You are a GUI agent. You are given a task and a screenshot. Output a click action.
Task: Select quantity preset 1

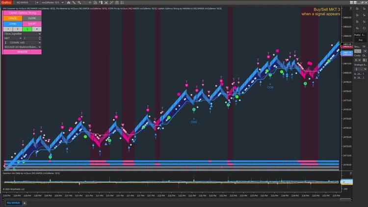click(8, 29)
